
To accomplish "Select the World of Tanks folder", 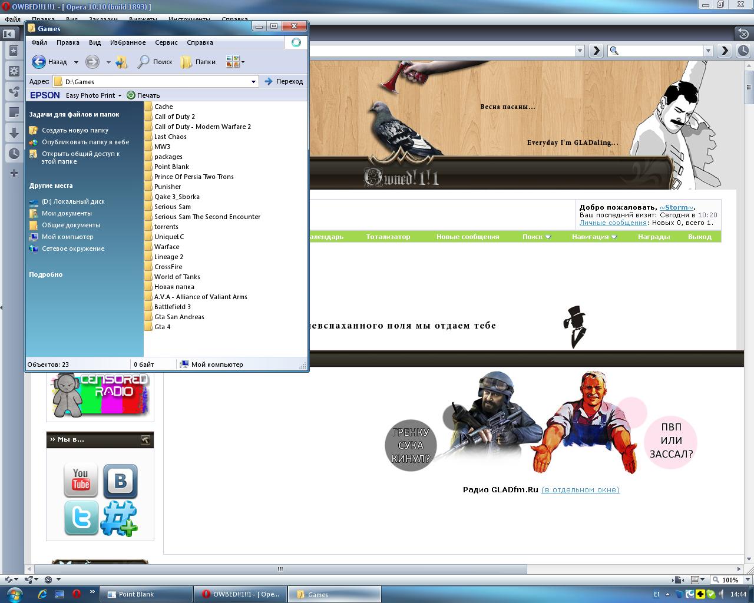I will coord(177,277).
